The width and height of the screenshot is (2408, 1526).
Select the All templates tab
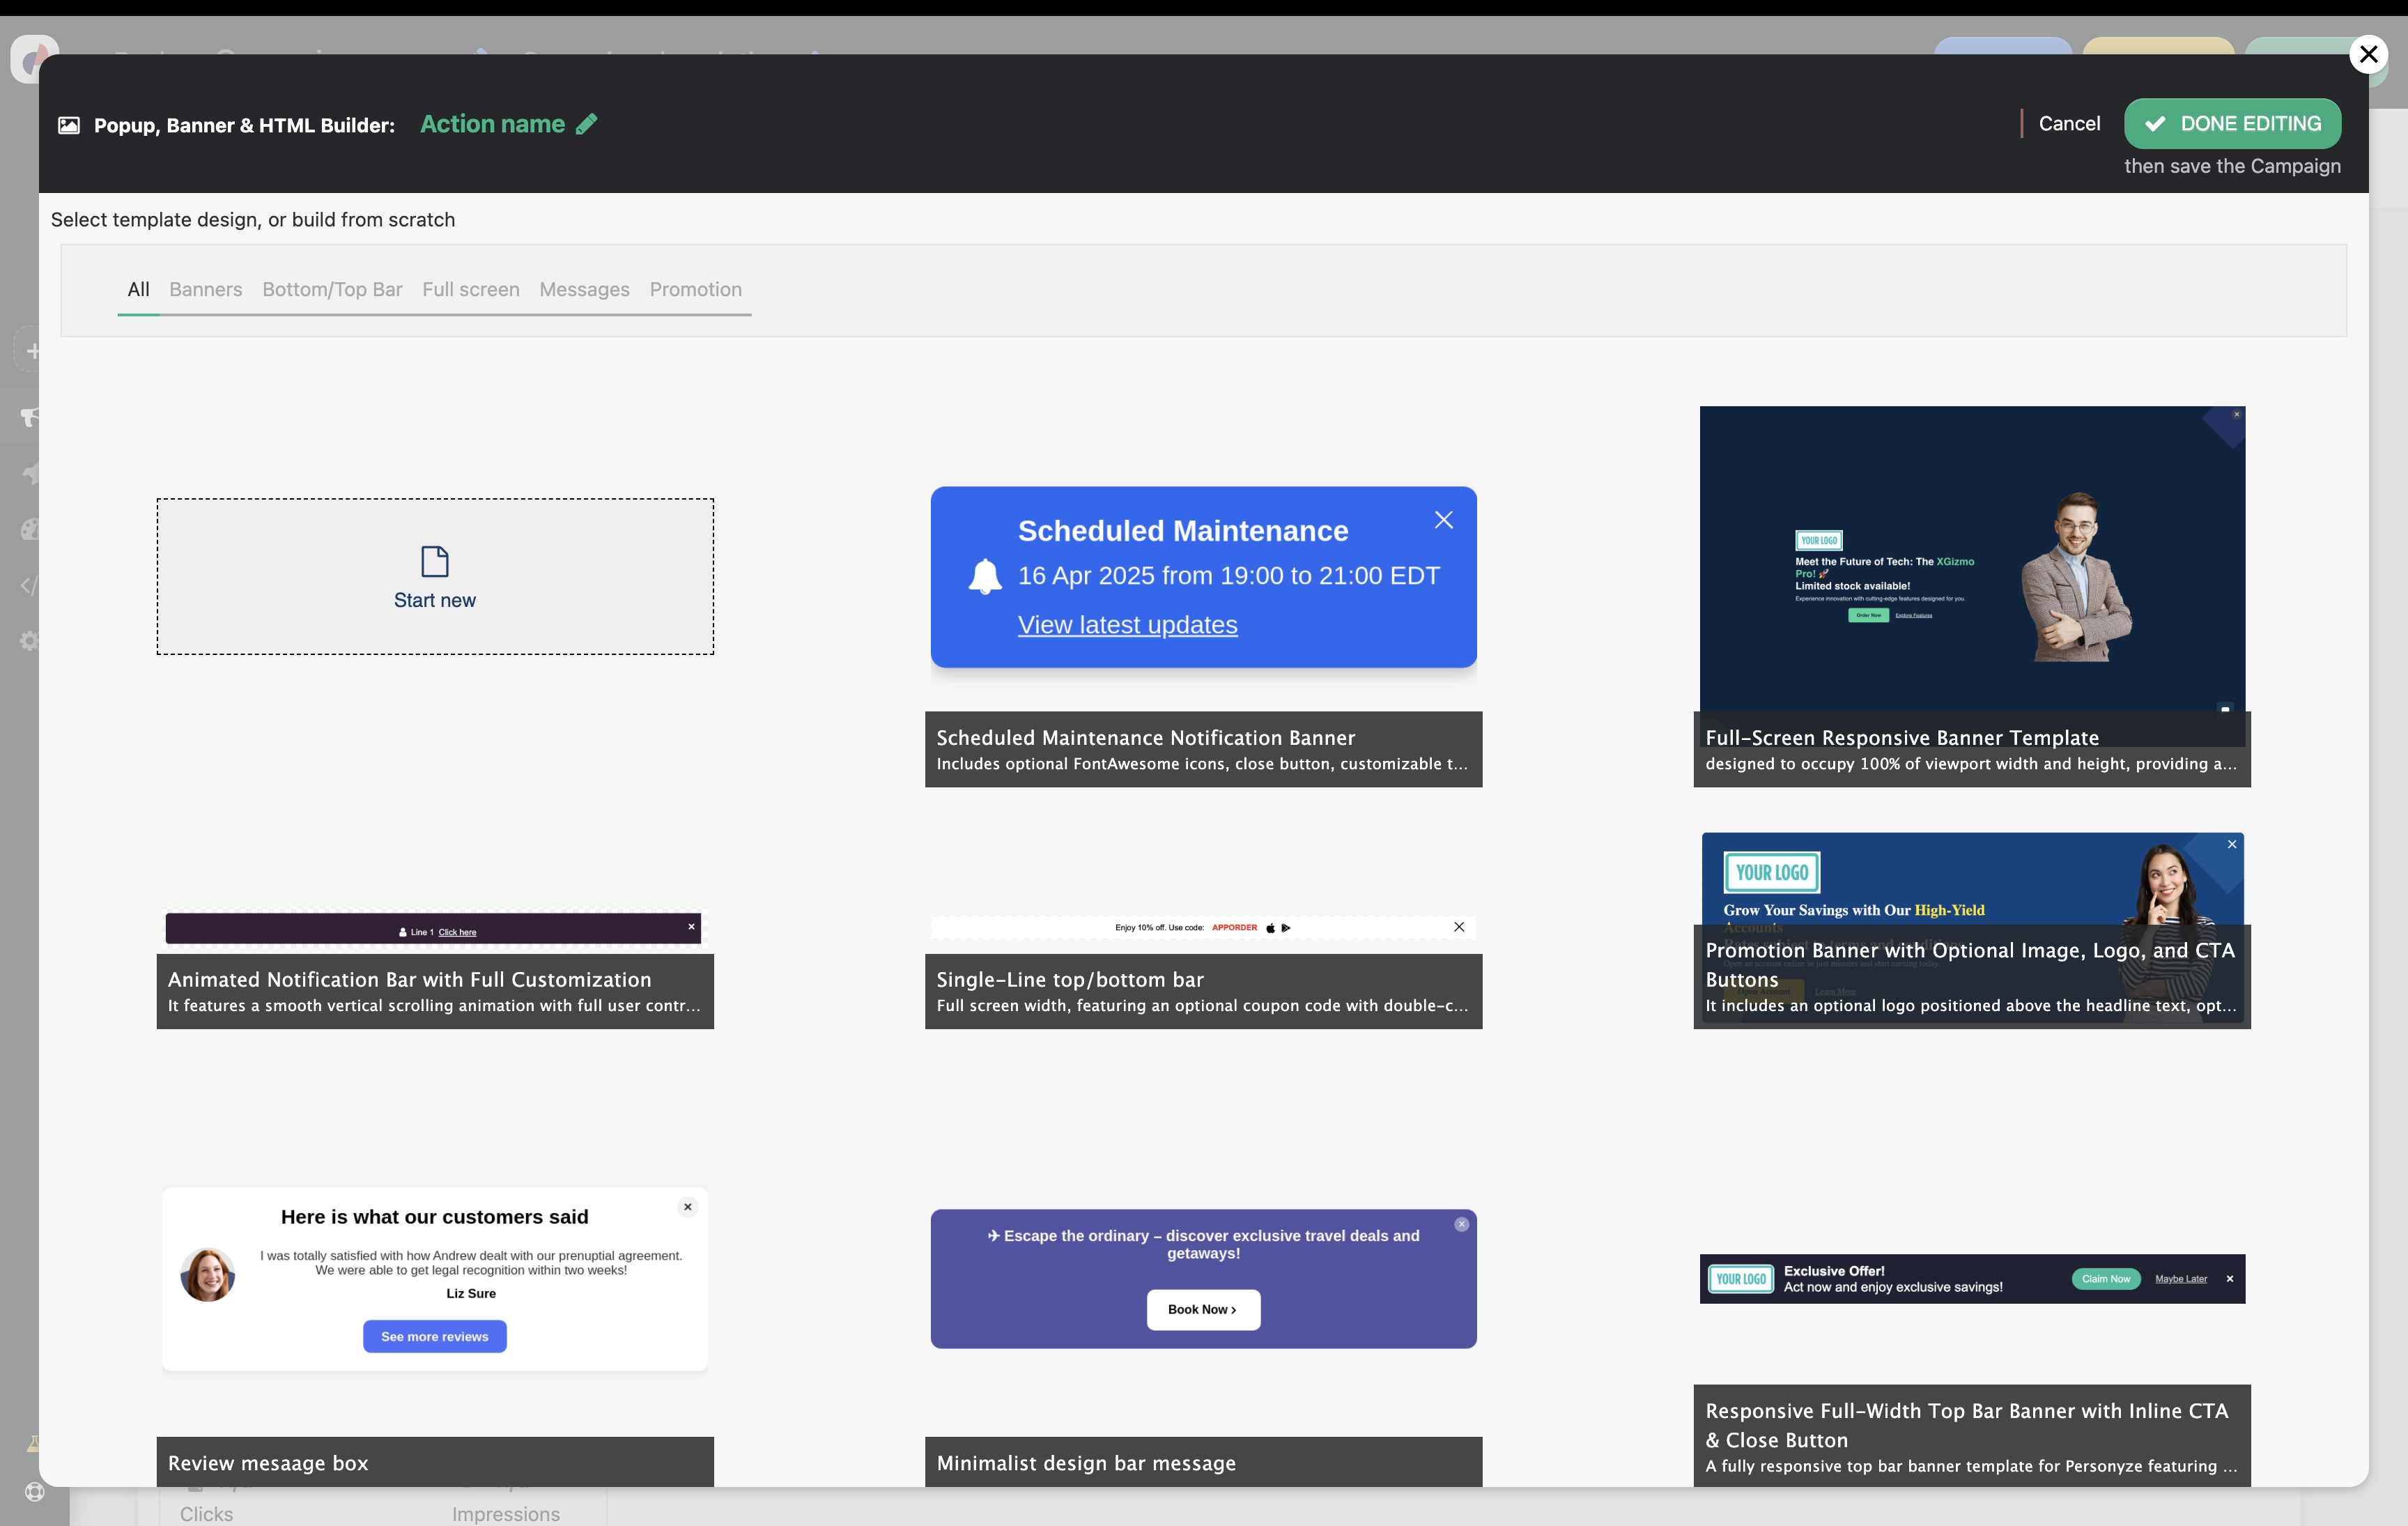tap(139, 289)
